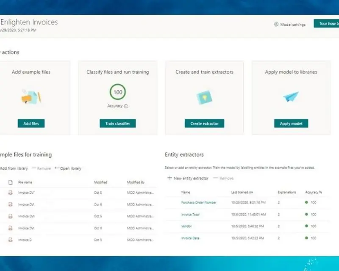Click the accuracy info icon below the classifier score
339x271 pixels.
[126, 106]
